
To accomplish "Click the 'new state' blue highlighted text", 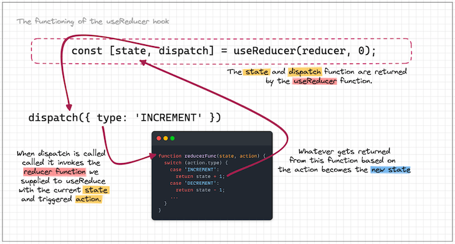I will tap(391, 169).
